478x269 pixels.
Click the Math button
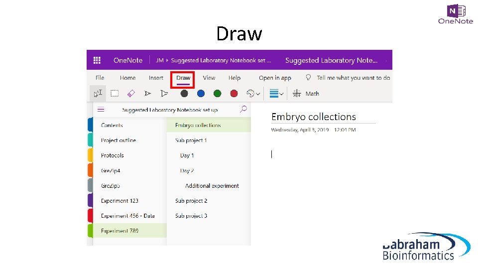tap(306, 93)
